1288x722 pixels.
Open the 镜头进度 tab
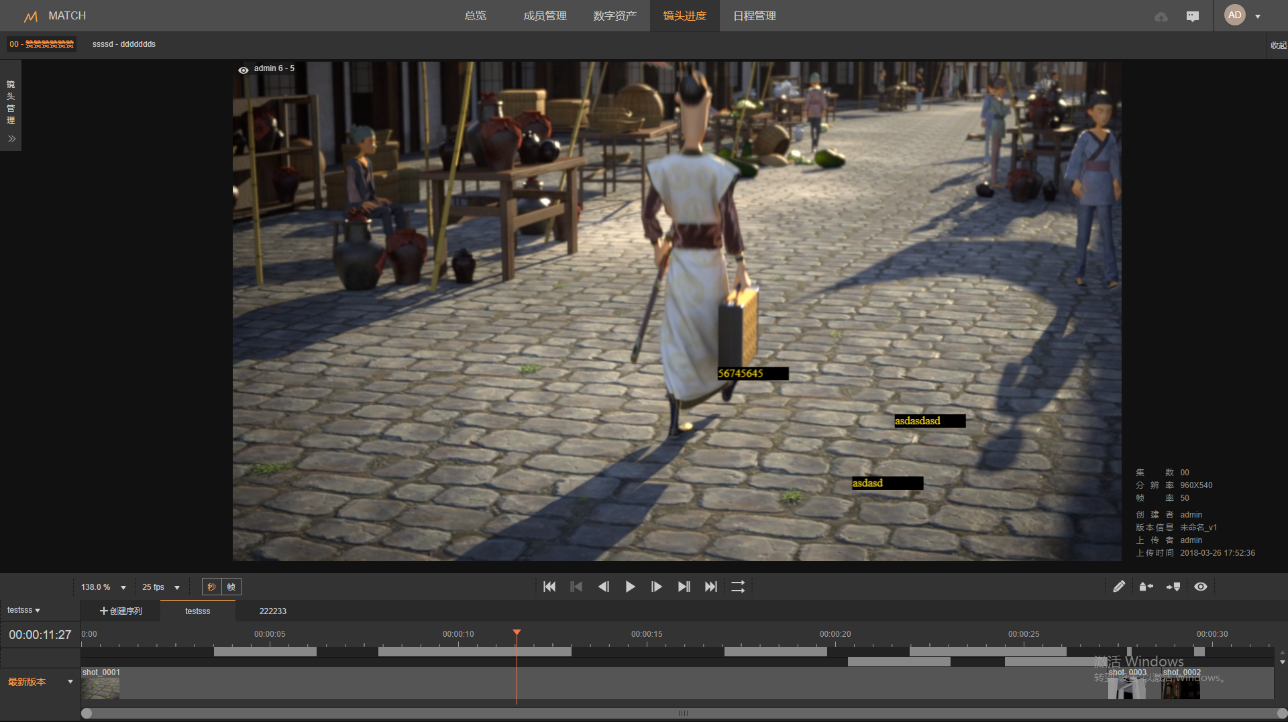coord(685,16)
